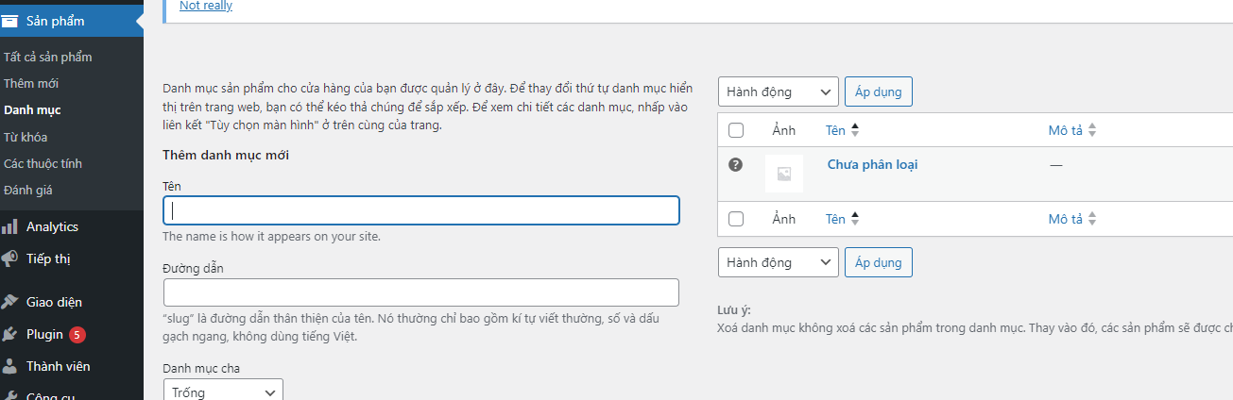The image size is (1233, 400).
Task: Click the Giao diện paintbrush icon
Action: 10,302
